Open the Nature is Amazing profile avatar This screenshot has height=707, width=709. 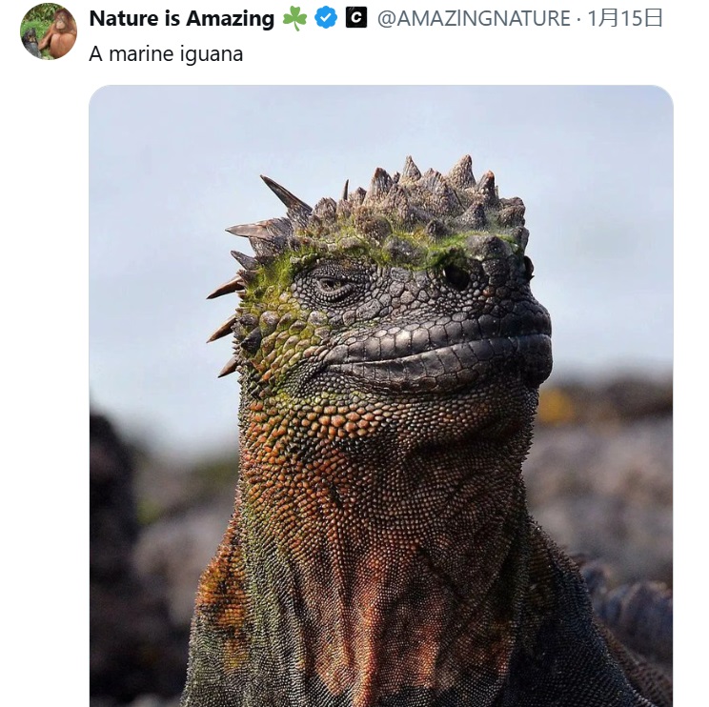(x=49, y=31)
